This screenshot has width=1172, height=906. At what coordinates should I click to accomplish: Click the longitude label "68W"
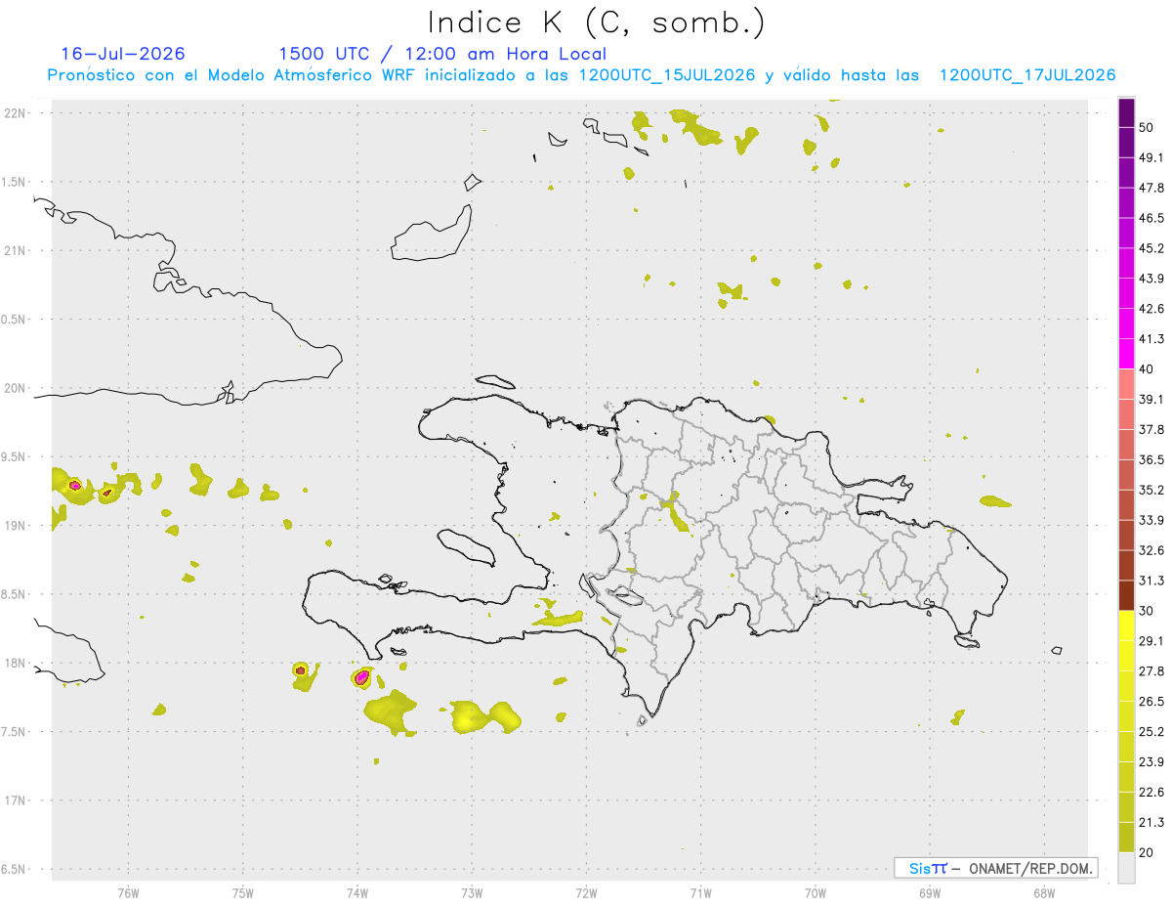pos(1044,892)
